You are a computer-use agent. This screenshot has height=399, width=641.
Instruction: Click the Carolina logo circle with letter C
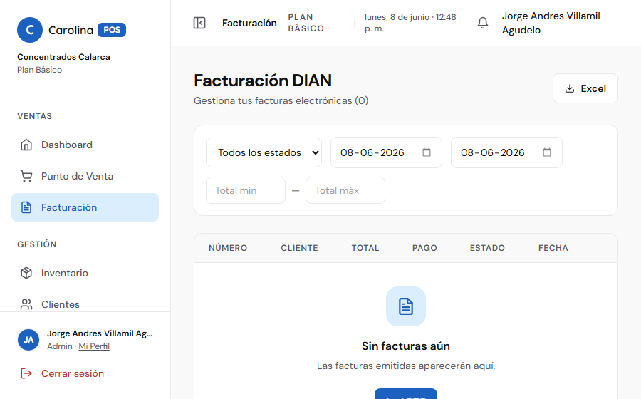(x=30, y=30)
